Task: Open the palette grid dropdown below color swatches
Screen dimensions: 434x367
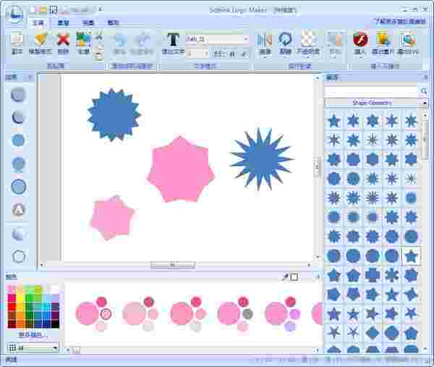Action: point(33,348)
